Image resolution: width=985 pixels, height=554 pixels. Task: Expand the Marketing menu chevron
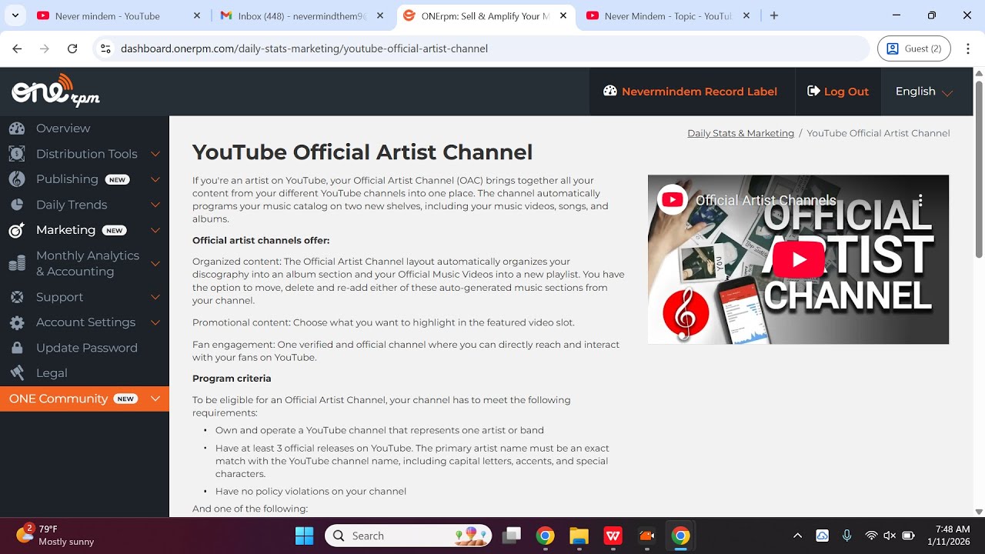coord(155,230)
